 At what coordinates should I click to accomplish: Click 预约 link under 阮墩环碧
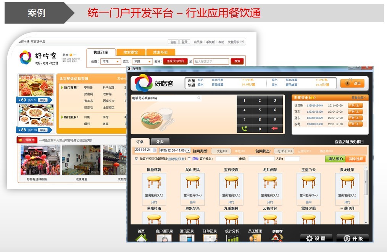[x=154, y=202]
